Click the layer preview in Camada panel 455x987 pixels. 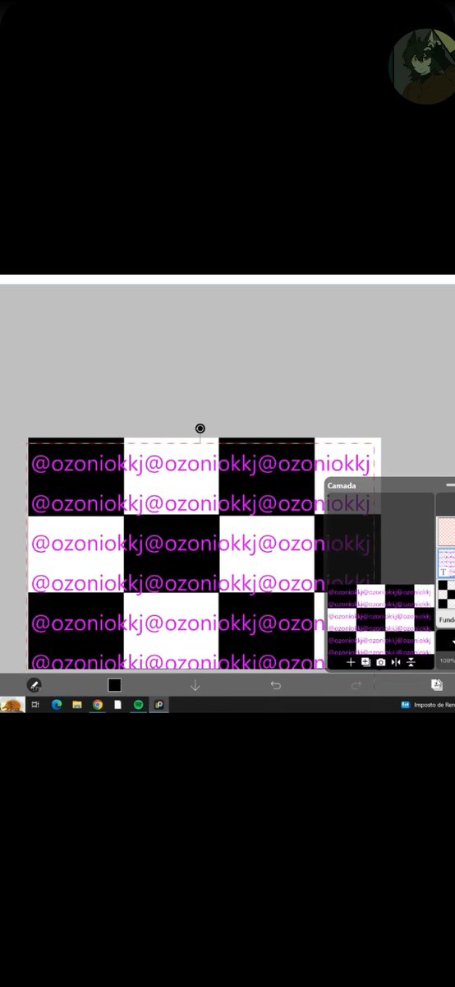point(380,619)
